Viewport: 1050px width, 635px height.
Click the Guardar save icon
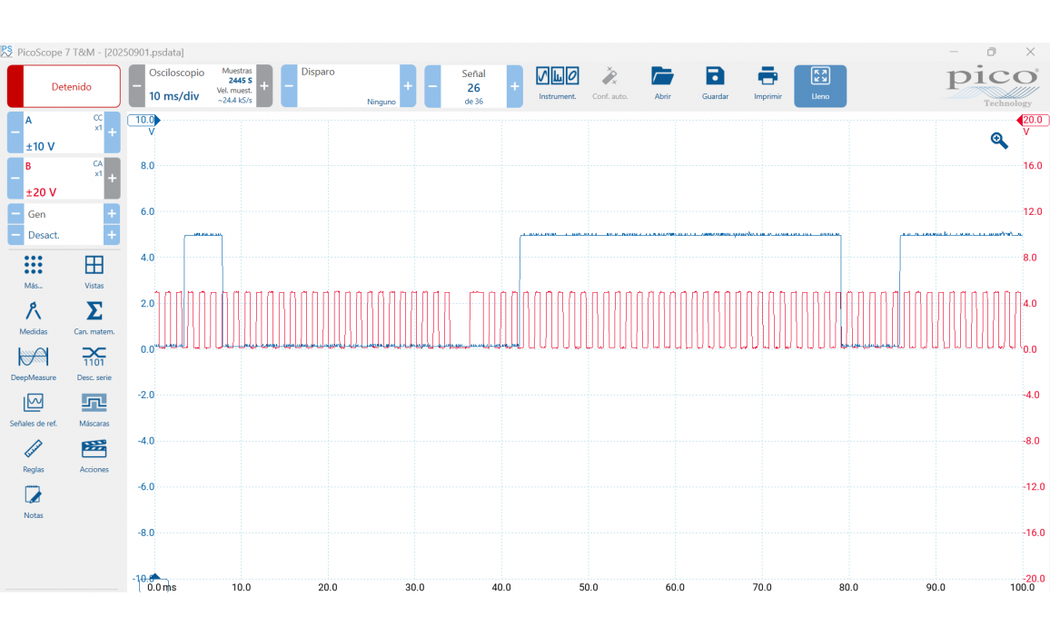tap(715, 78)
